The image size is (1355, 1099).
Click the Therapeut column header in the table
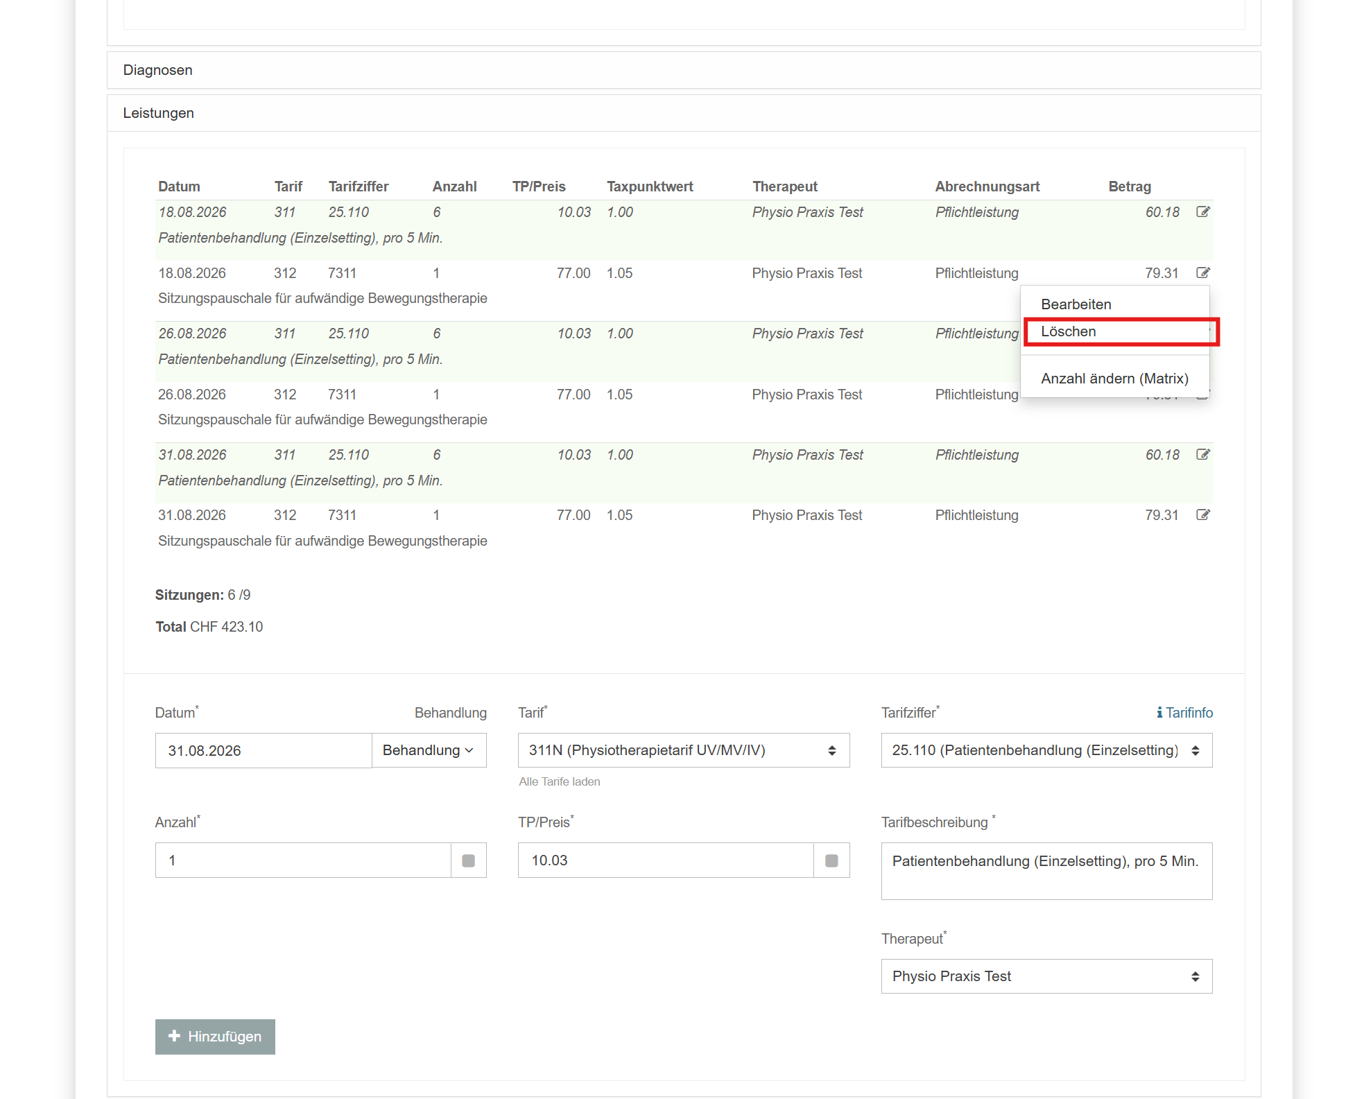[785, 187]
